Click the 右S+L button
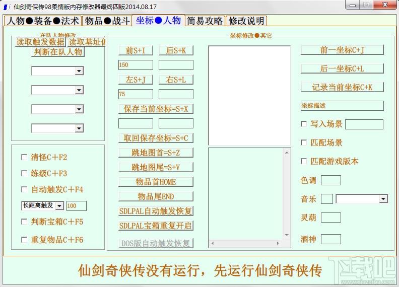This screenshot has width=399, height=287. tap(176, 80)
